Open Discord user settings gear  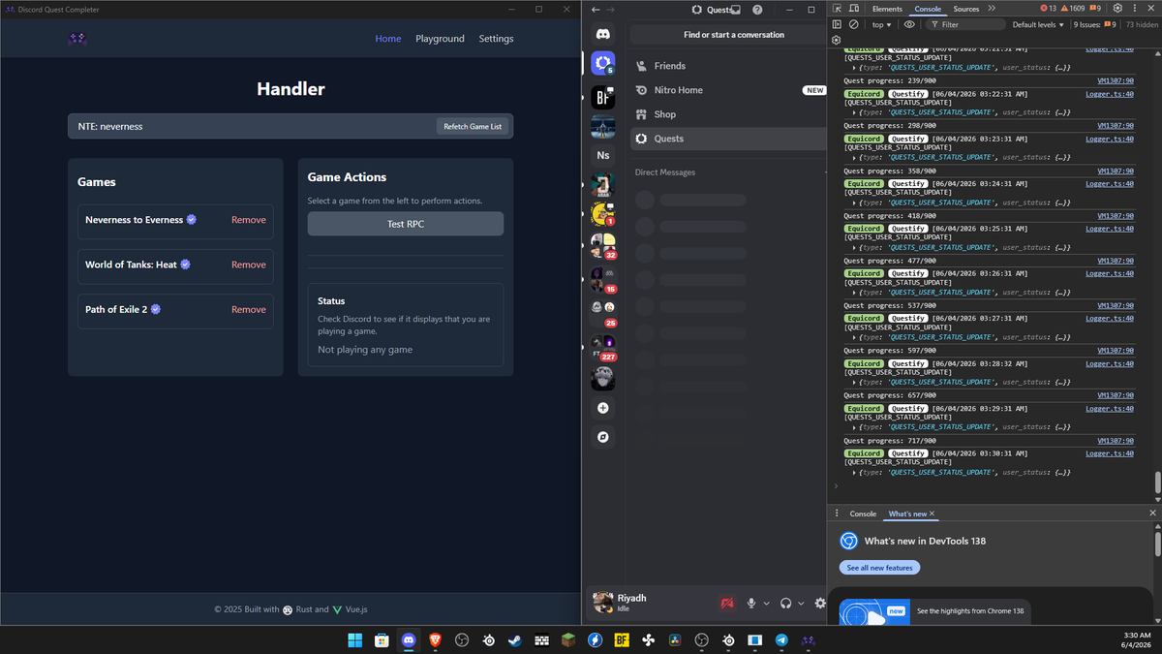pos(820,603)
